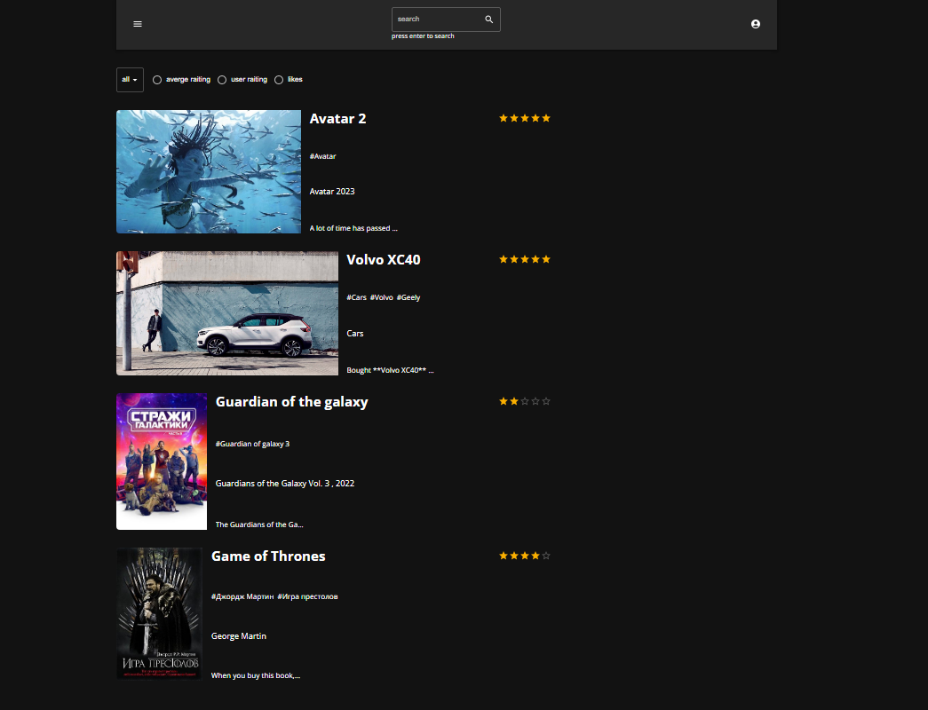
Task: Select the 'averge raiting' radio button
Action: click(x=157, y=80)
